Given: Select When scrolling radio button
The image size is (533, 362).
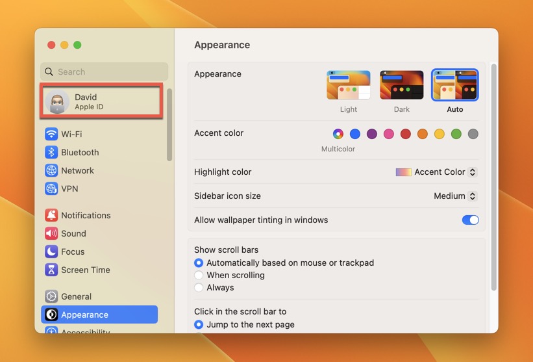Looking at the screenshot, I should [199, 276].
